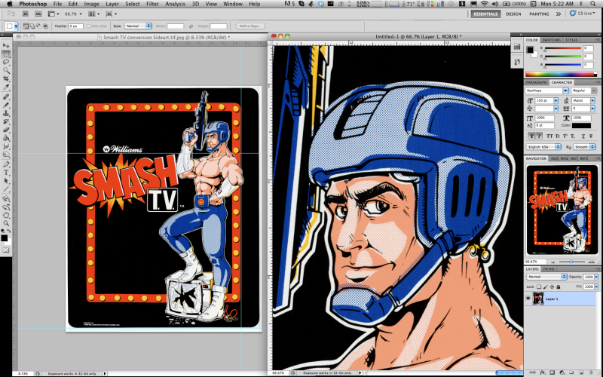Select the Crop tool
This screenshot has height=377, width=603.
pos(6,79)
